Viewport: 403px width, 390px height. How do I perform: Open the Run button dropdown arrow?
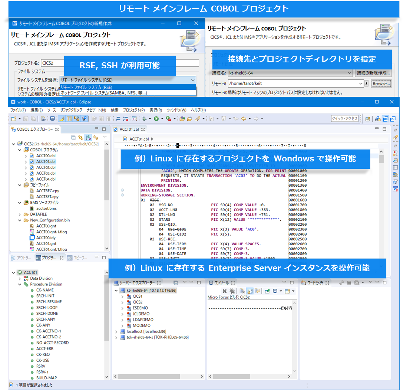162,119
